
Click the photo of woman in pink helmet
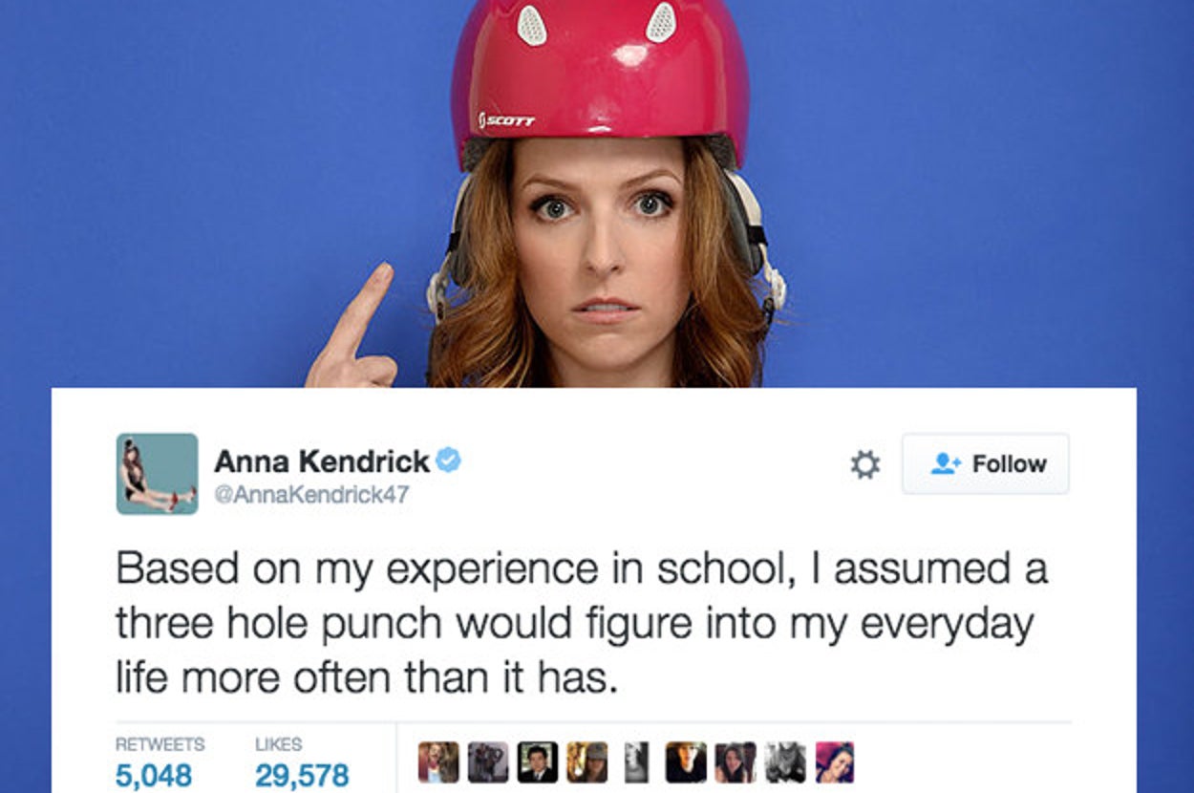pos(597,193)
